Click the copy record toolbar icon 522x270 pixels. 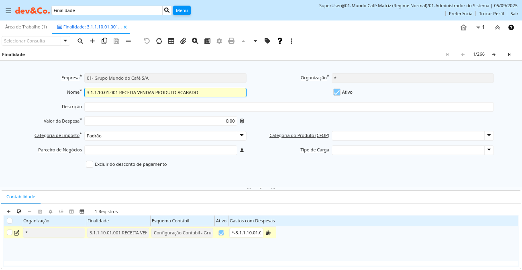click(104, 41)
